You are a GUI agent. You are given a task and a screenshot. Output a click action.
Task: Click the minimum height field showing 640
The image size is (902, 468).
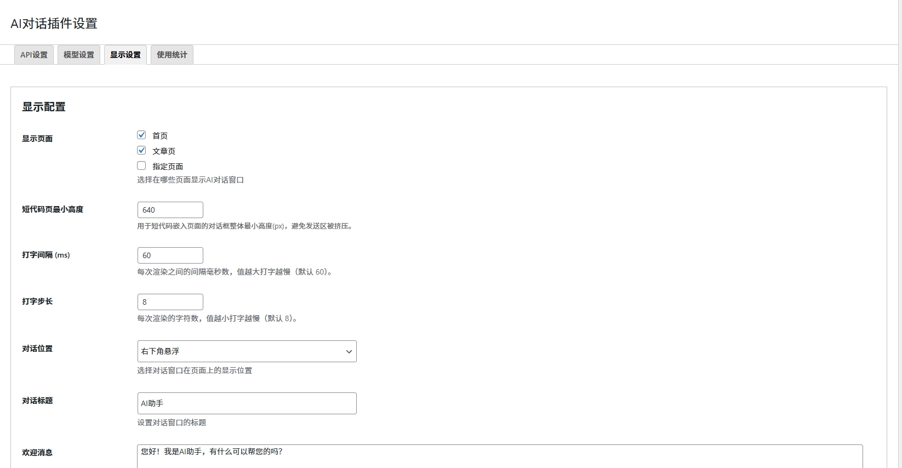click(x=170, y=210)
